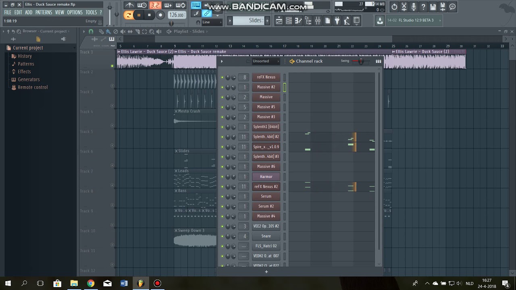Mute the reFX Nexus channel green light

point(222,77)
